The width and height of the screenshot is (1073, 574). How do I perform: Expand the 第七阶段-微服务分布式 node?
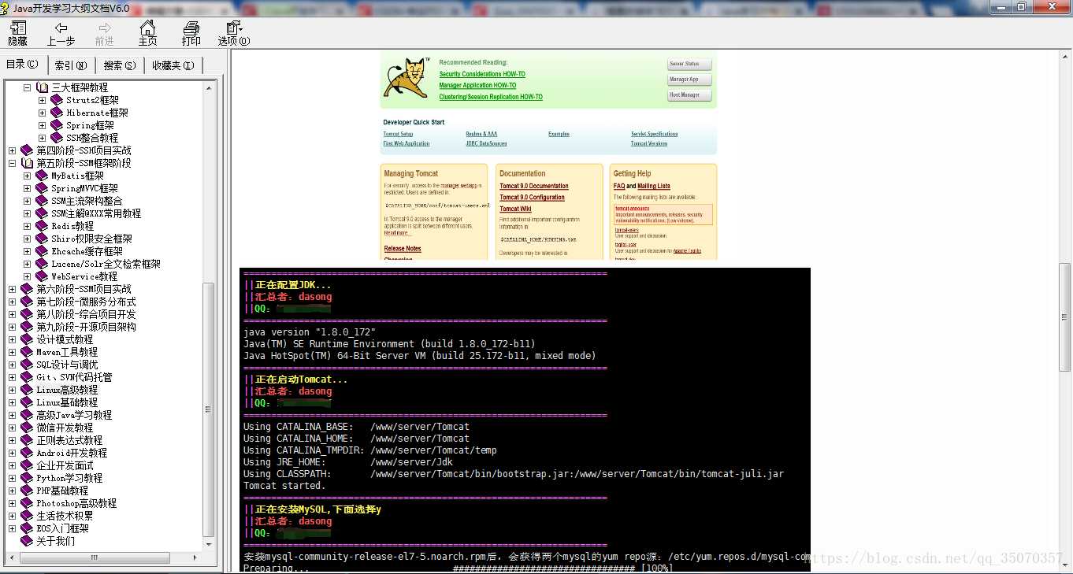12,302
